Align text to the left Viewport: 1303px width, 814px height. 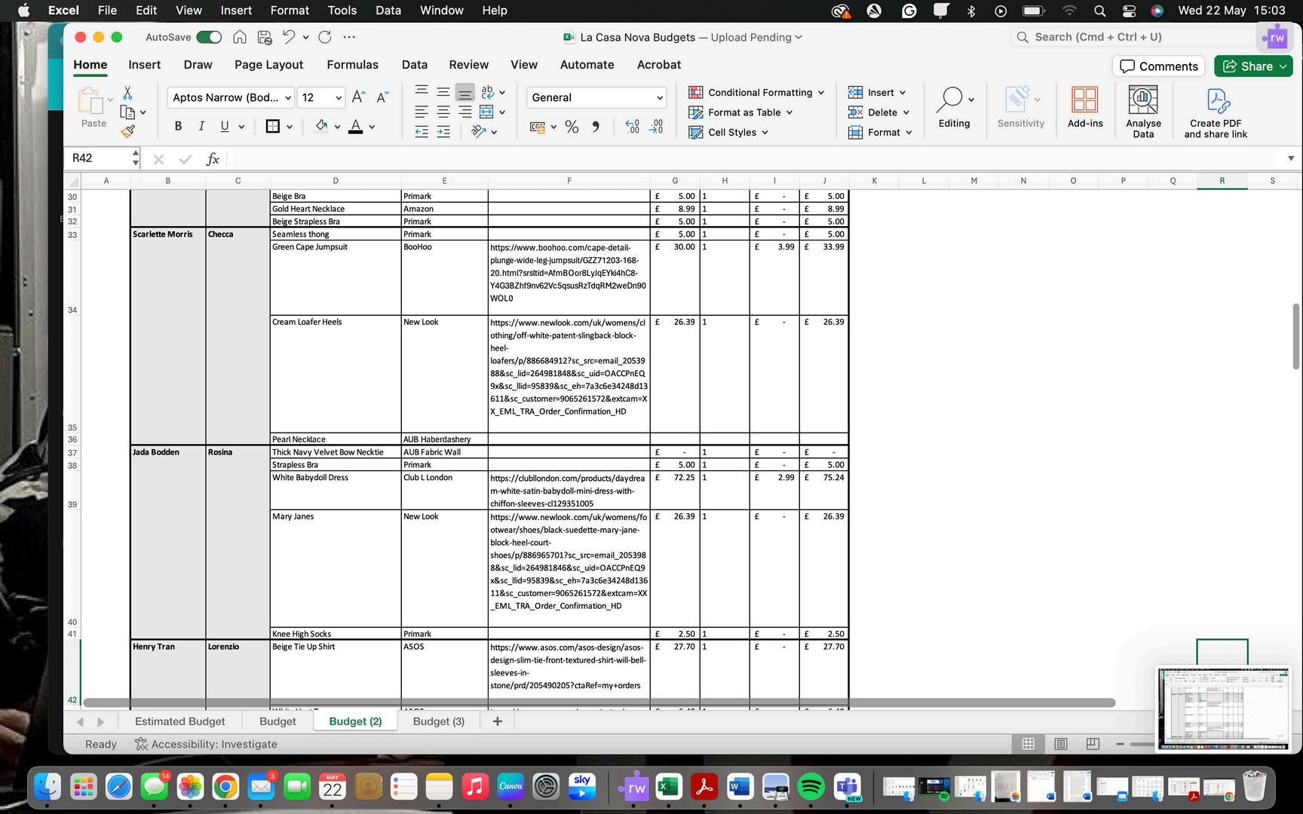tap(422, 112)
